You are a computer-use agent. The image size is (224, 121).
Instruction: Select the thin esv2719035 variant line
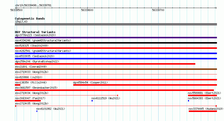(x=116, y=106)
